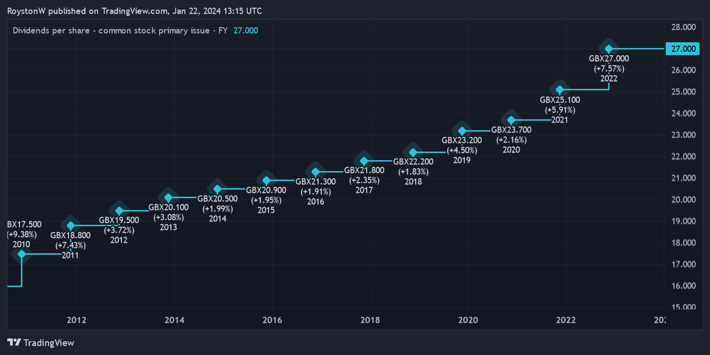
Task: Click the 2021 diamond marker at GBX25.100
Action: point(560,90)
